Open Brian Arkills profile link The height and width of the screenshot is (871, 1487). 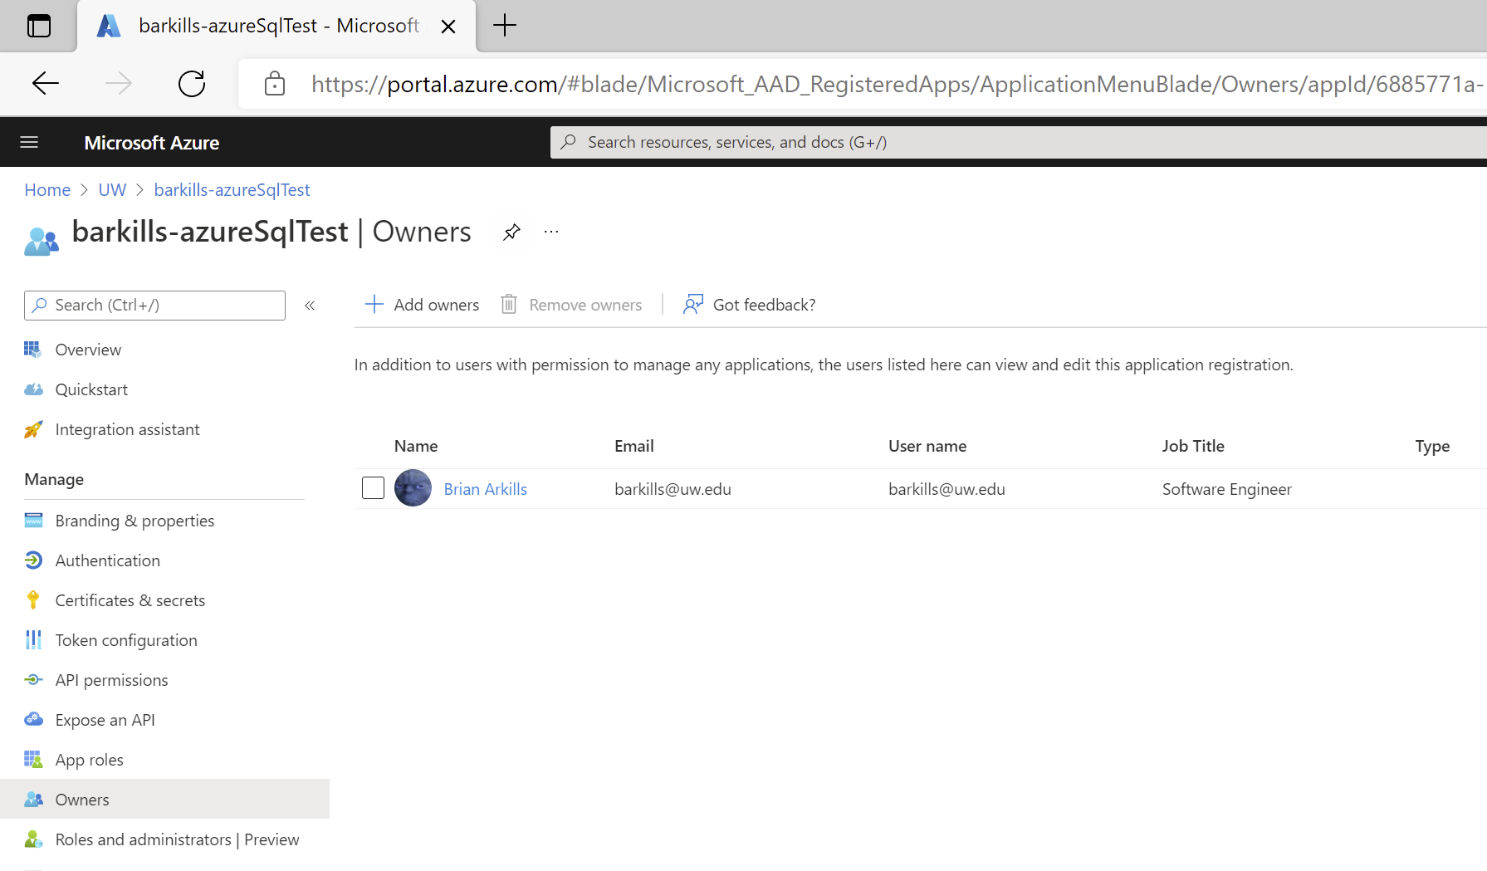pyautogui.click(x=485, y=489)
